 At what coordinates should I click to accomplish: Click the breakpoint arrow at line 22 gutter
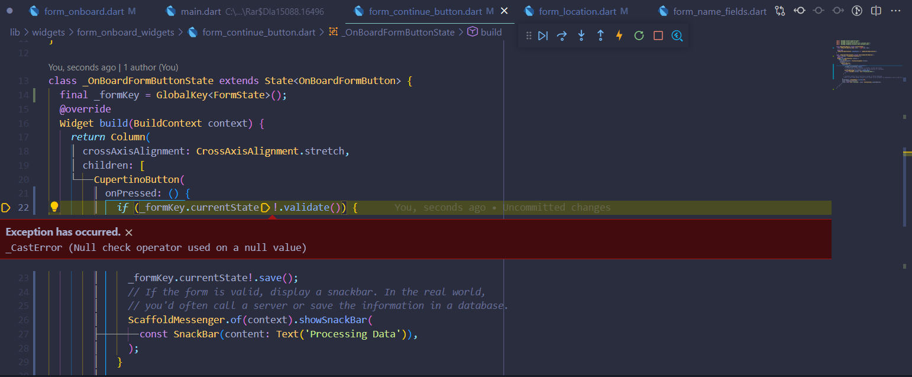(6, 207)
